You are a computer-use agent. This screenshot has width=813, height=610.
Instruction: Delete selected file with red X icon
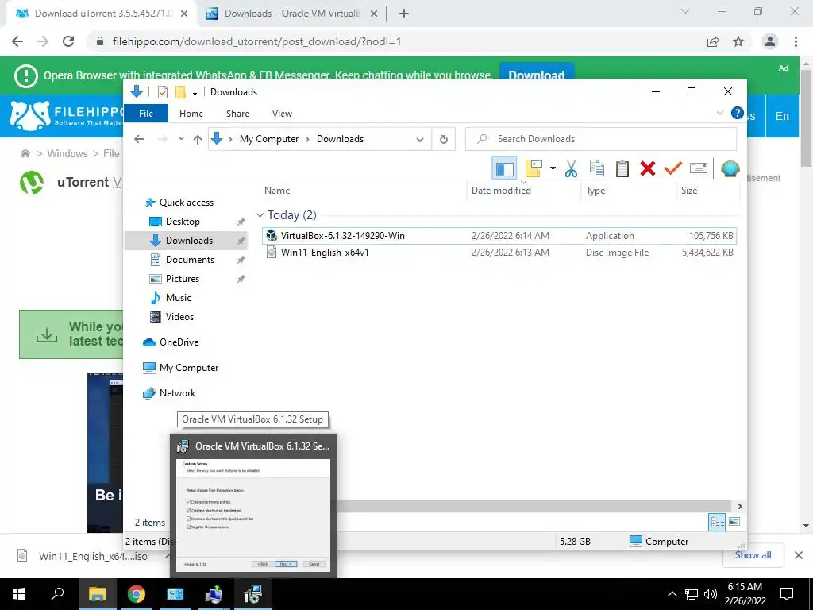click(648, 168)
